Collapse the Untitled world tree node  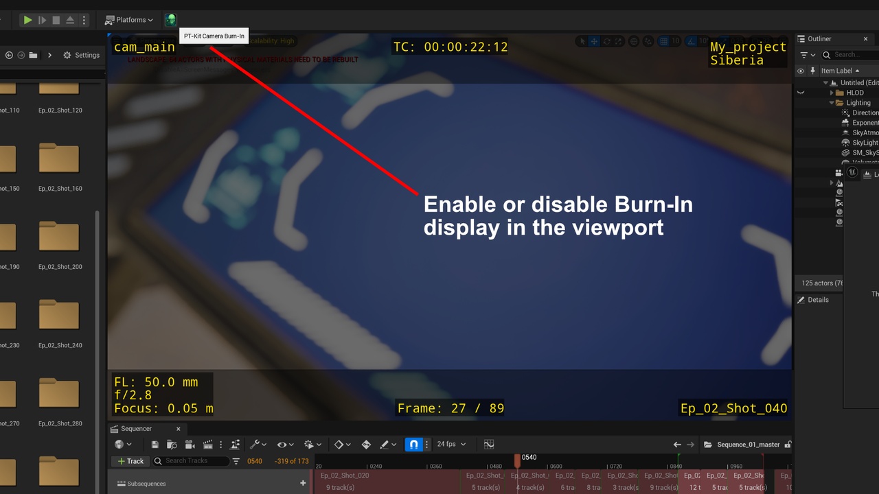pos(825,82)
